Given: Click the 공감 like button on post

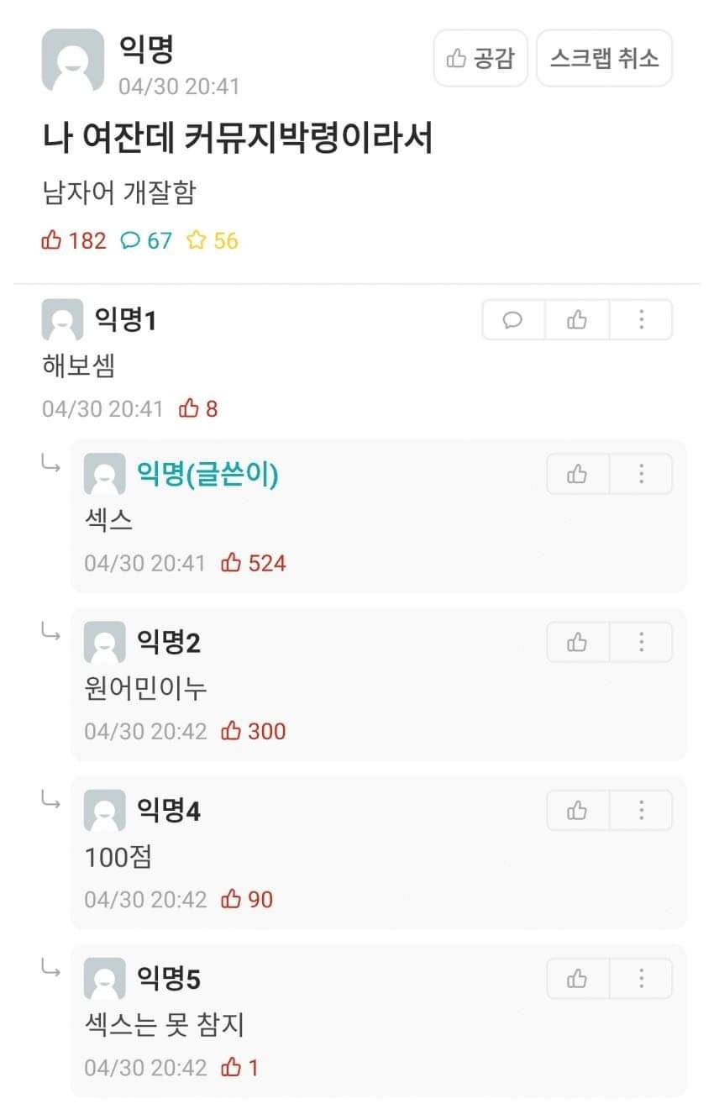Looking at the screenshot, I should [480, 58].
